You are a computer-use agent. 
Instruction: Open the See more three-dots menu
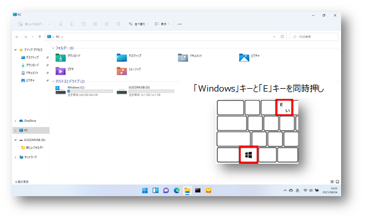180,24
